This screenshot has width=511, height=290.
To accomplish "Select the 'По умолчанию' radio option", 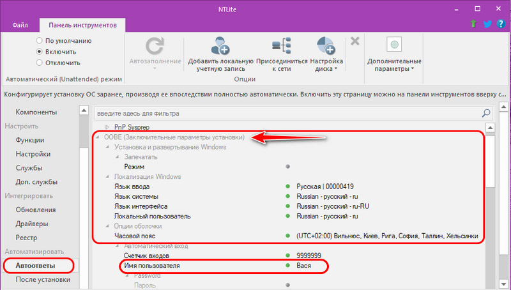I will point(39,41).
